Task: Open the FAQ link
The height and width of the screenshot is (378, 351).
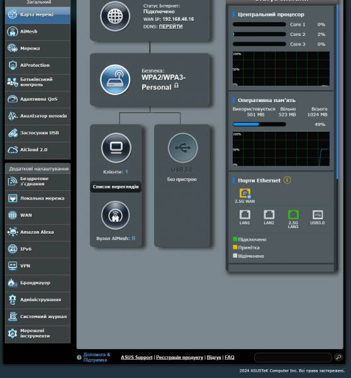Action: click(x=230, y=357)
